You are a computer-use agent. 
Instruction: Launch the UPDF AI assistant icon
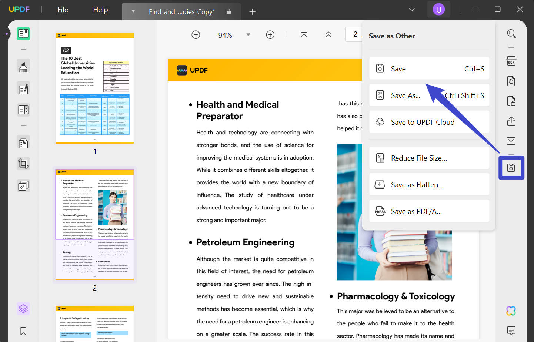point(511,311)
